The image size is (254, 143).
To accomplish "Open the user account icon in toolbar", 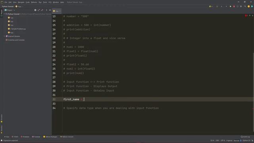I will click(x=210, y=6).
